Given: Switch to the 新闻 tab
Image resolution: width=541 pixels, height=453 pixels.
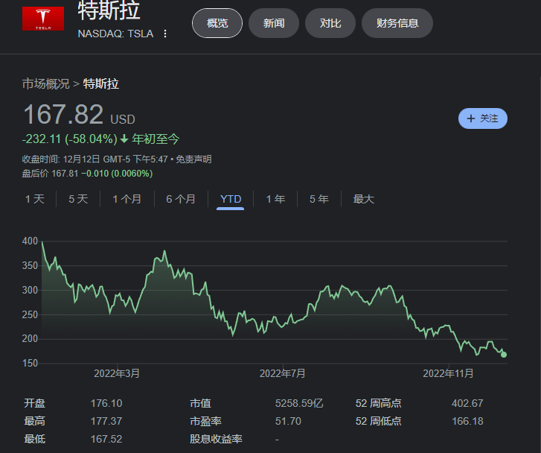Looking at the screenshot, I should tap(274, 23).
